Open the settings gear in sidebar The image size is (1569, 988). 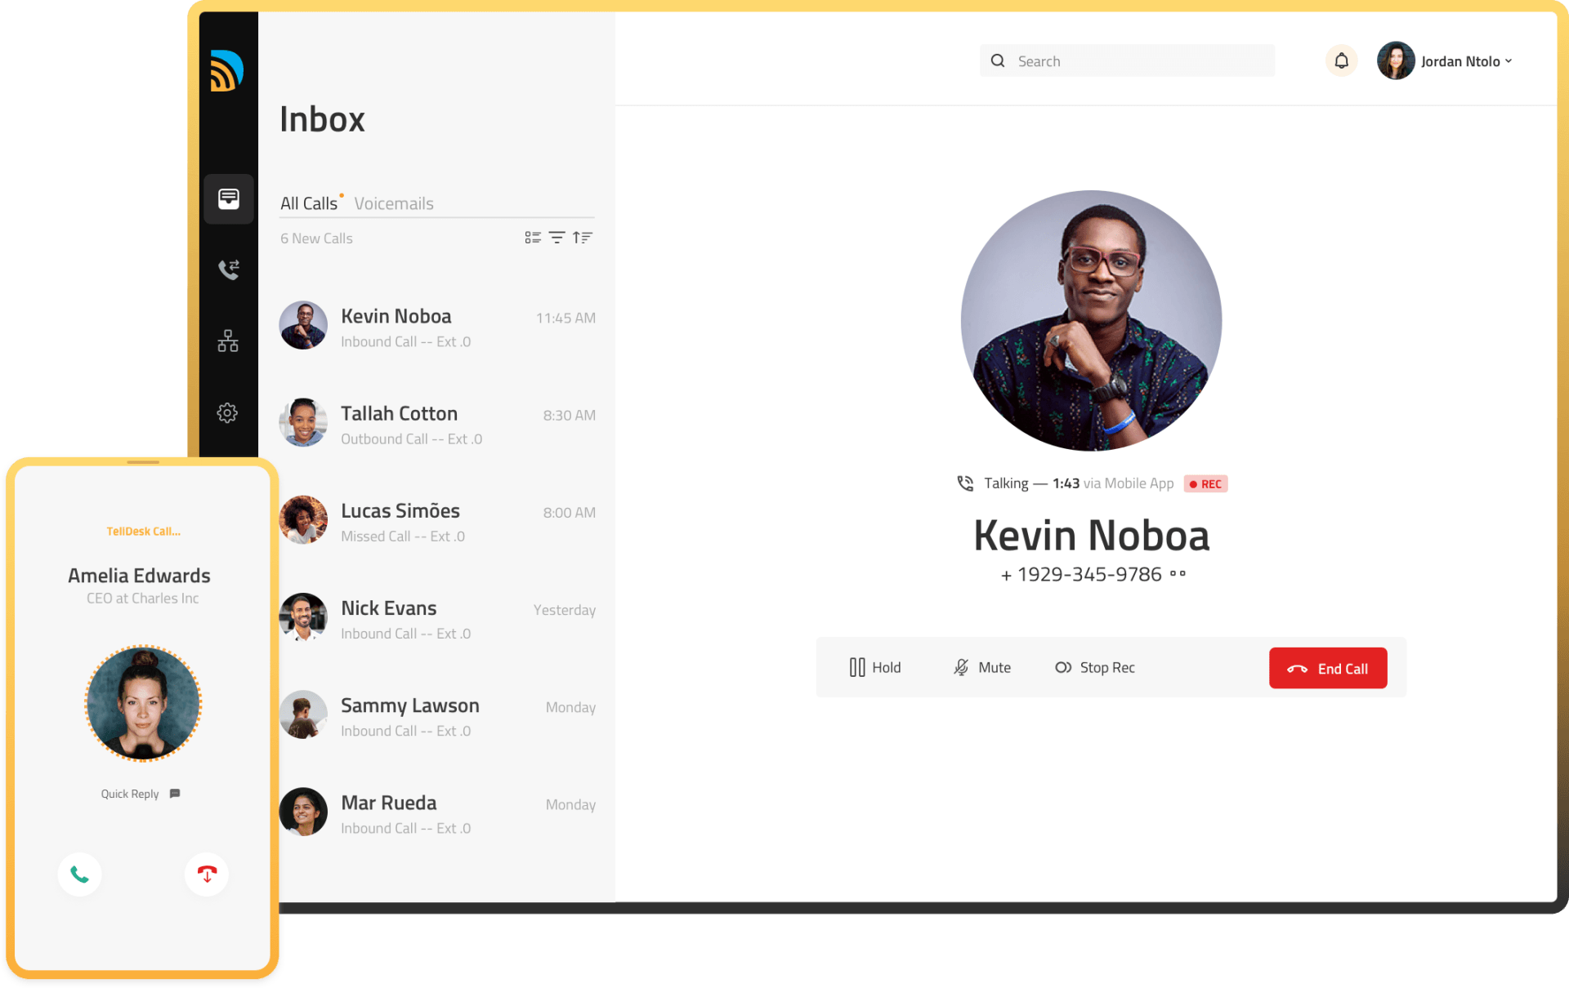227,413
